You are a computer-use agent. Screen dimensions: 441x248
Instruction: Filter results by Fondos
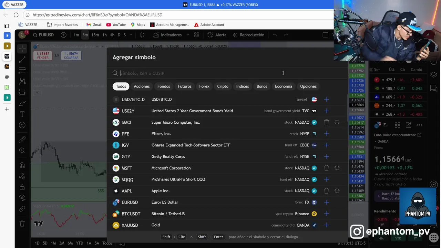164,86
